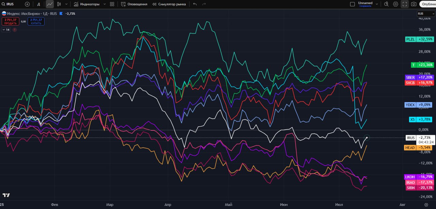The width and height of the screenshot is (436, 209).
Task: Click Сохранить under Unnamed layout
Action: click(365, 6)
